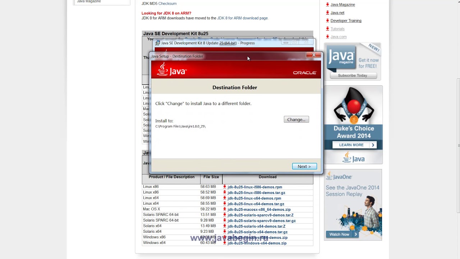Click the download arrow icon for linux-i586-demos.rpm
Viewport: 460px width, 259px height.
[x=225, y=187]
